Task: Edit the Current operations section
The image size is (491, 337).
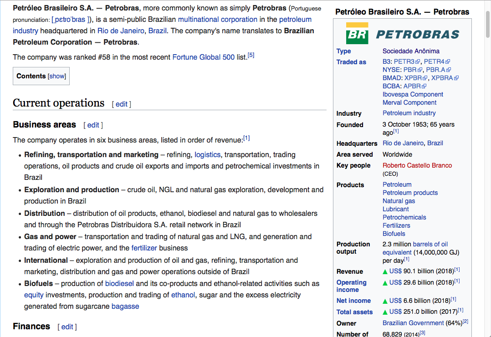Action: coord(122,104)
